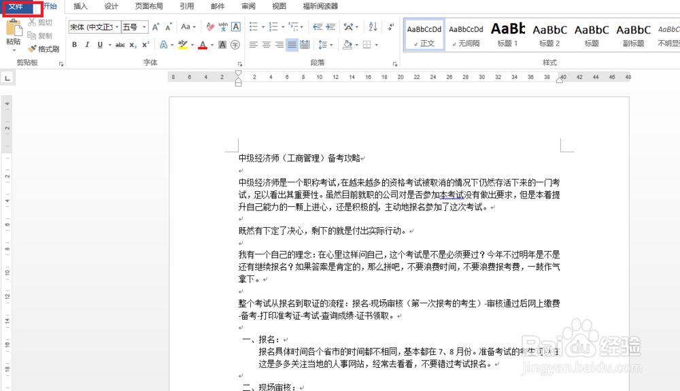680x391 pixels.
Task: Switch to the Insert (插入) tab
Action: 80,6
